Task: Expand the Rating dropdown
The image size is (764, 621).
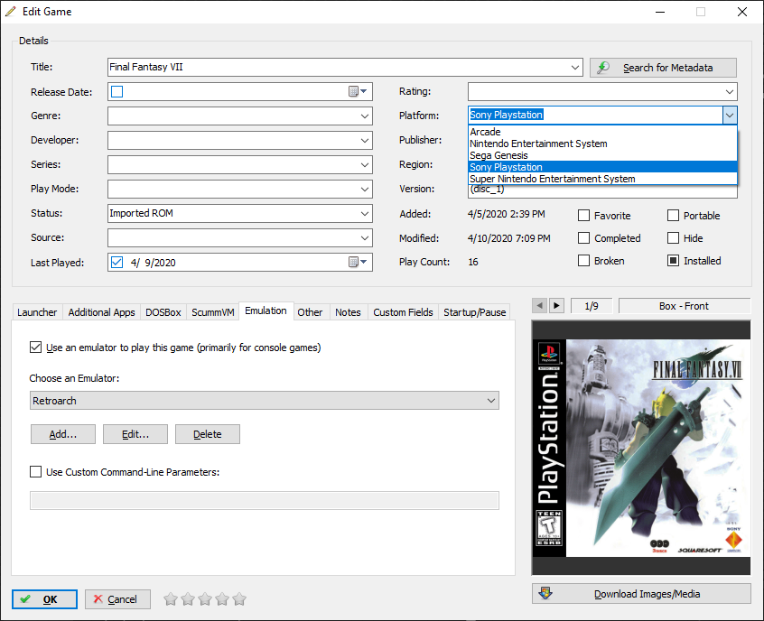Action: click(730, 91)
